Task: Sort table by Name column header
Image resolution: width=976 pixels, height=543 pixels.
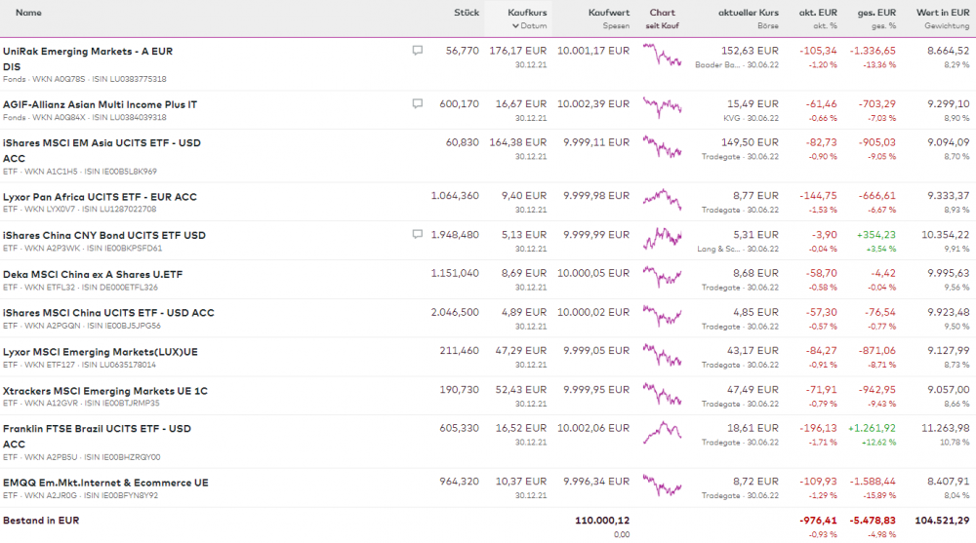Action: pos(29,13)
